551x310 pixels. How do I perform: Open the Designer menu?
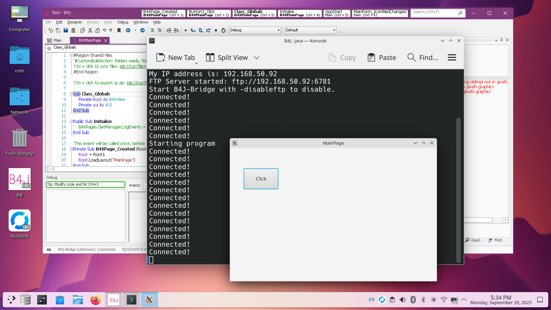75,22
